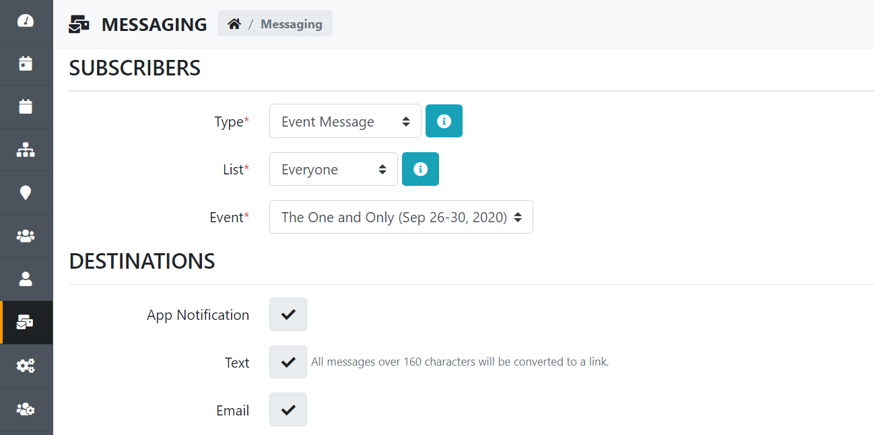Viewport: 874px width, 435px height.
Task: Toggle the Text destination checkbox
Action: pyautogui.click(x=288, y=362)
